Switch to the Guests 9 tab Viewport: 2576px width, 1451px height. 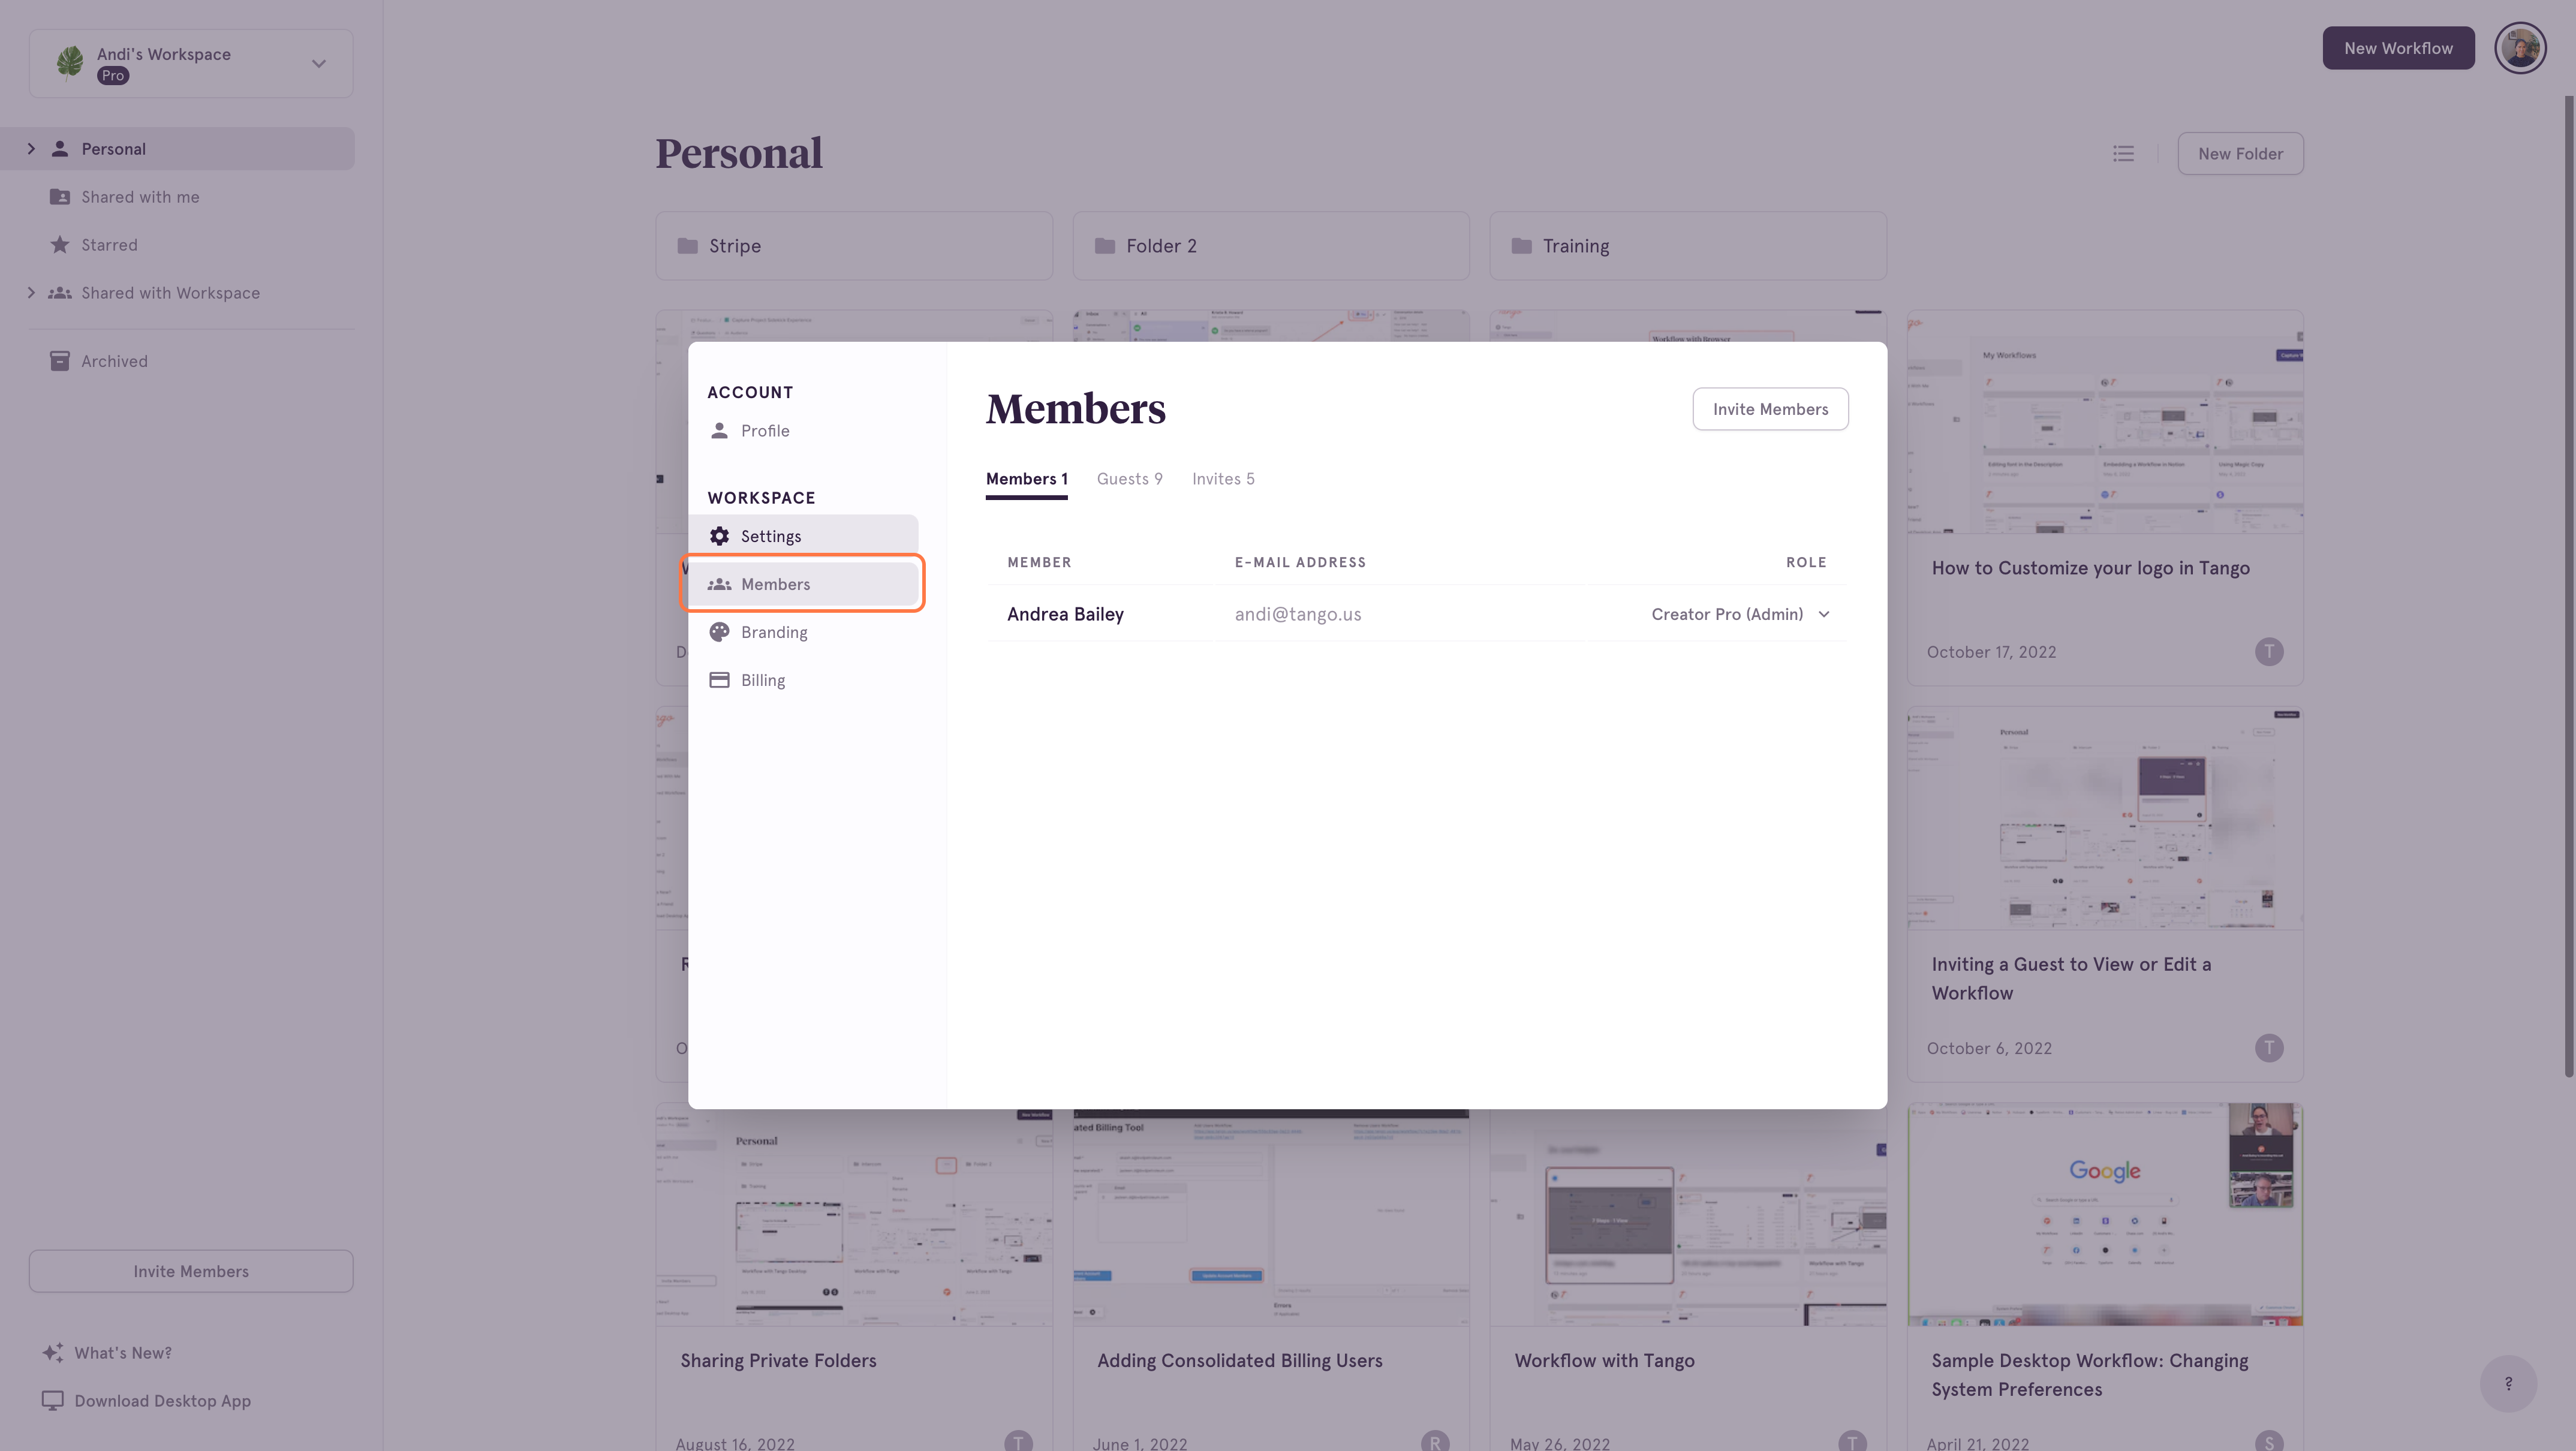click(1129, 479)
